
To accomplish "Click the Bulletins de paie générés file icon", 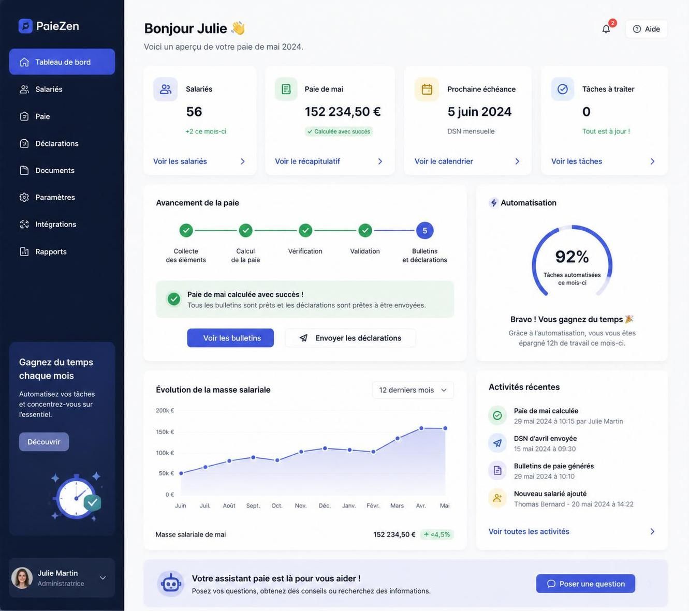I will pyautogui.click(x=497, y=470).
